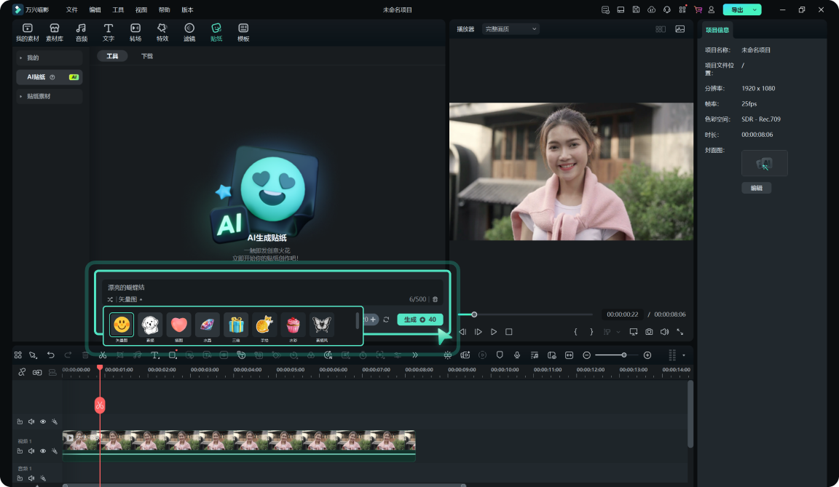Screen dimensions: 839x487
Task: Click the 编辑 button under cover image
Action: pyautogui.click(x=756, y=187)
